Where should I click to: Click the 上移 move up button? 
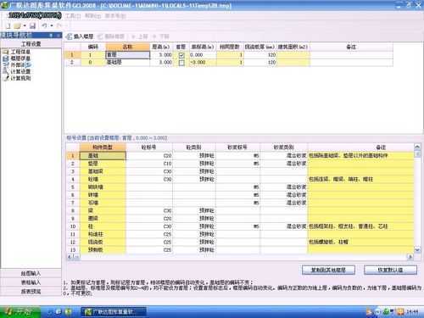pyautogui.click(x=140, y=36)
